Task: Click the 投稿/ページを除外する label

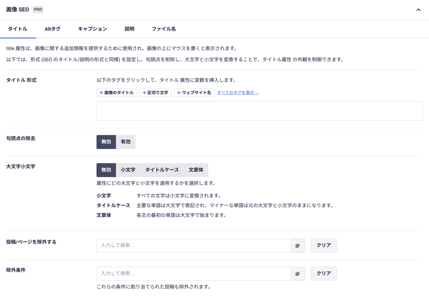Action: pos(31,242)
